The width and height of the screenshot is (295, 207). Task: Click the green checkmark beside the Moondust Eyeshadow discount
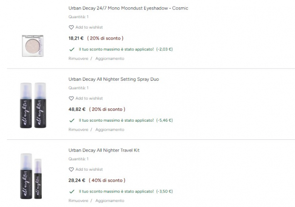tap(72, 49)
